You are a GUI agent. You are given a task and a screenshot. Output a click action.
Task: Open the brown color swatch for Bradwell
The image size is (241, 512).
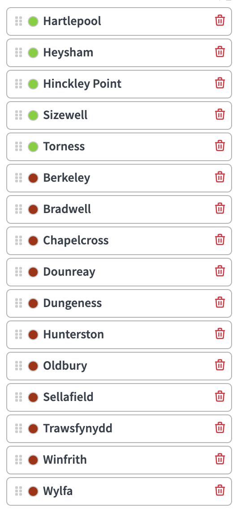[33, 209]
